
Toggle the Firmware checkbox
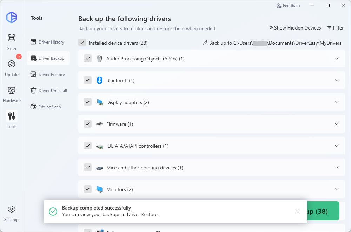(x=88, y=124)
